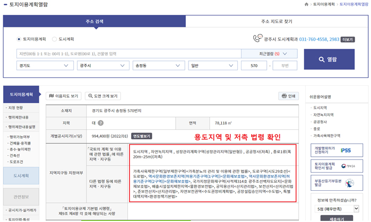Open 행위제한내용설명 in sidebar menu

pos(22,127)
